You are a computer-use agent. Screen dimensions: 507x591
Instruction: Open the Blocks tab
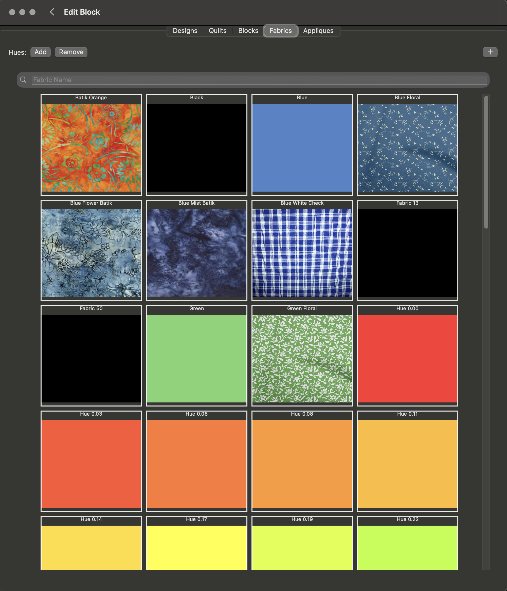[x=248, y=30]
